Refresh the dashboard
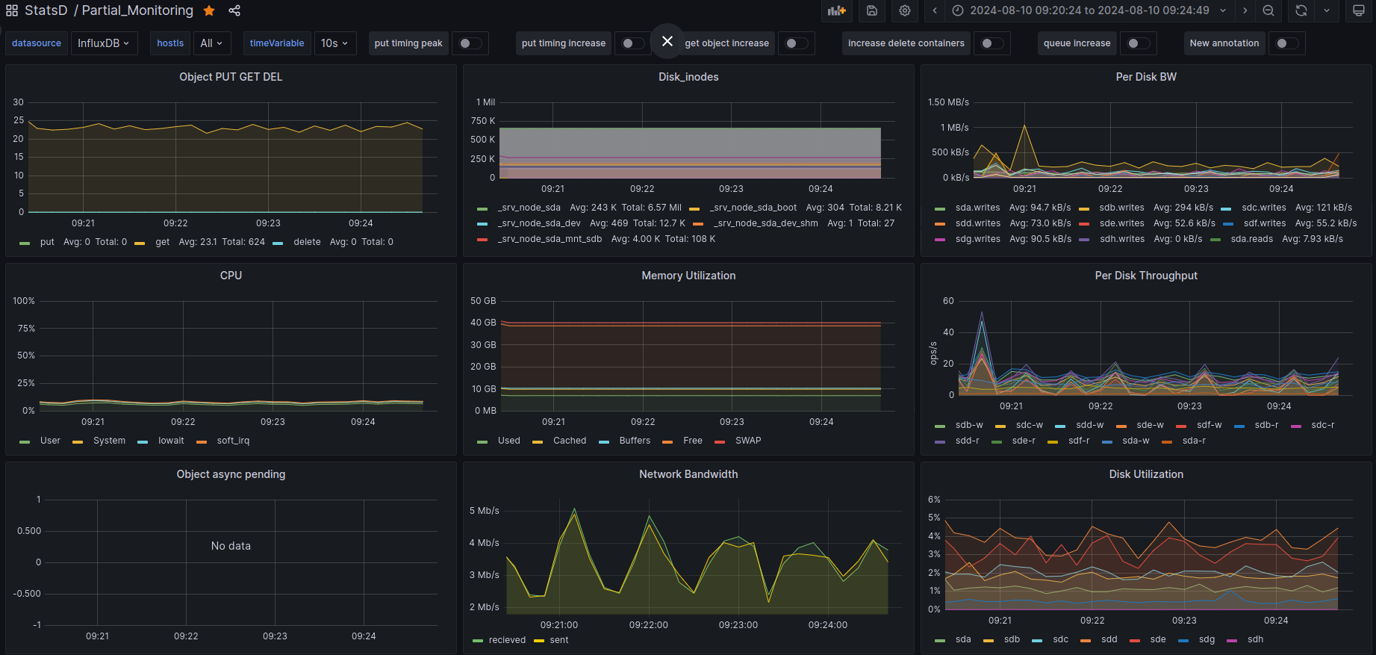 (x=1301, y=10)
